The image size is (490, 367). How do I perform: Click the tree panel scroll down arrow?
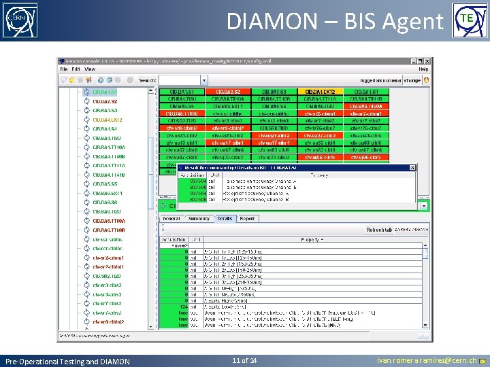coord(151,326)
